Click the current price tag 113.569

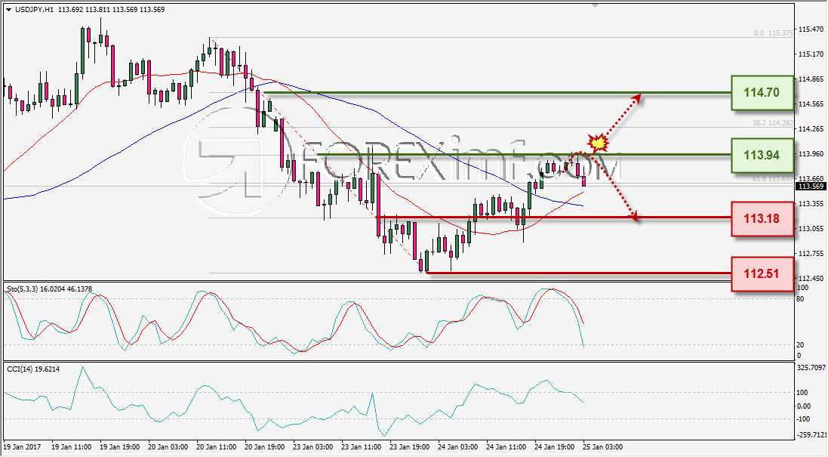tap(811, 187)
